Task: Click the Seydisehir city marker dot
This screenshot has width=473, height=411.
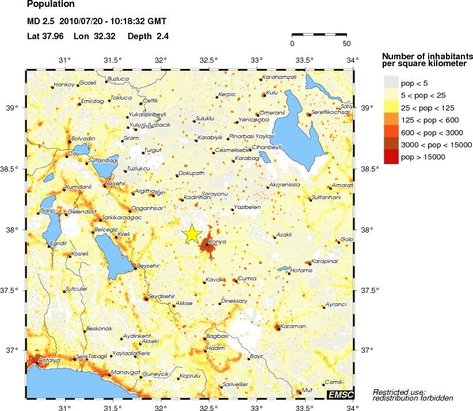Action: point(146,299)
